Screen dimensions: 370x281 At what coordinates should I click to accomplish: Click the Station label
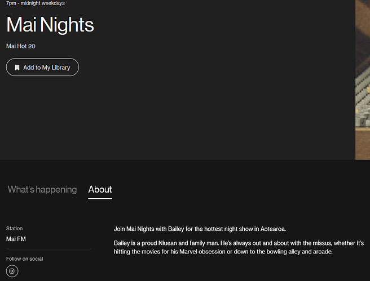point(15,229)
